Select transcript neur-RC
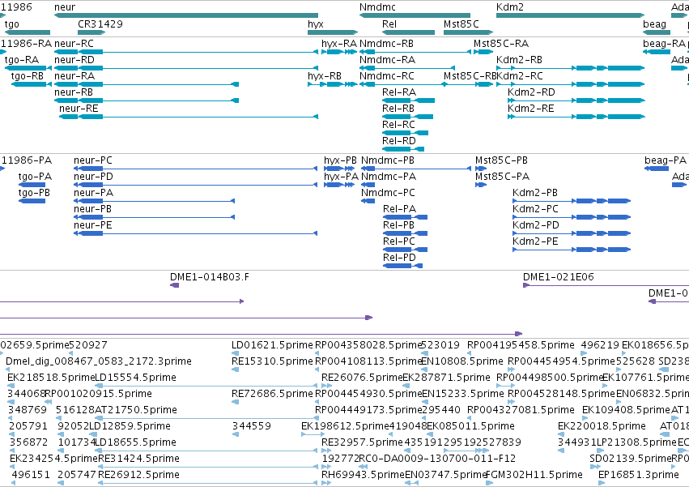The image size is (689, 487). 74,44
